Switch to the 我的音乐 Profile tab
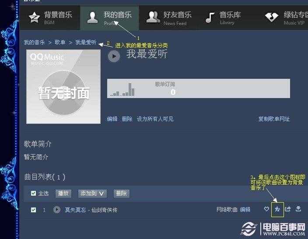 point(109,18)
